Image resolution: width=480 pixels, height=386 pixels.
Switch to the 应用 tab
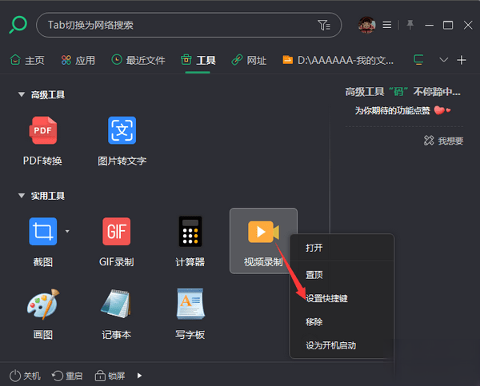coord(78,60)
